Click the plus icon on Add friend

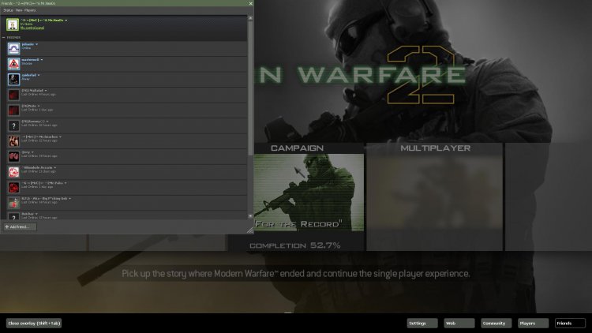click(7, 227)
